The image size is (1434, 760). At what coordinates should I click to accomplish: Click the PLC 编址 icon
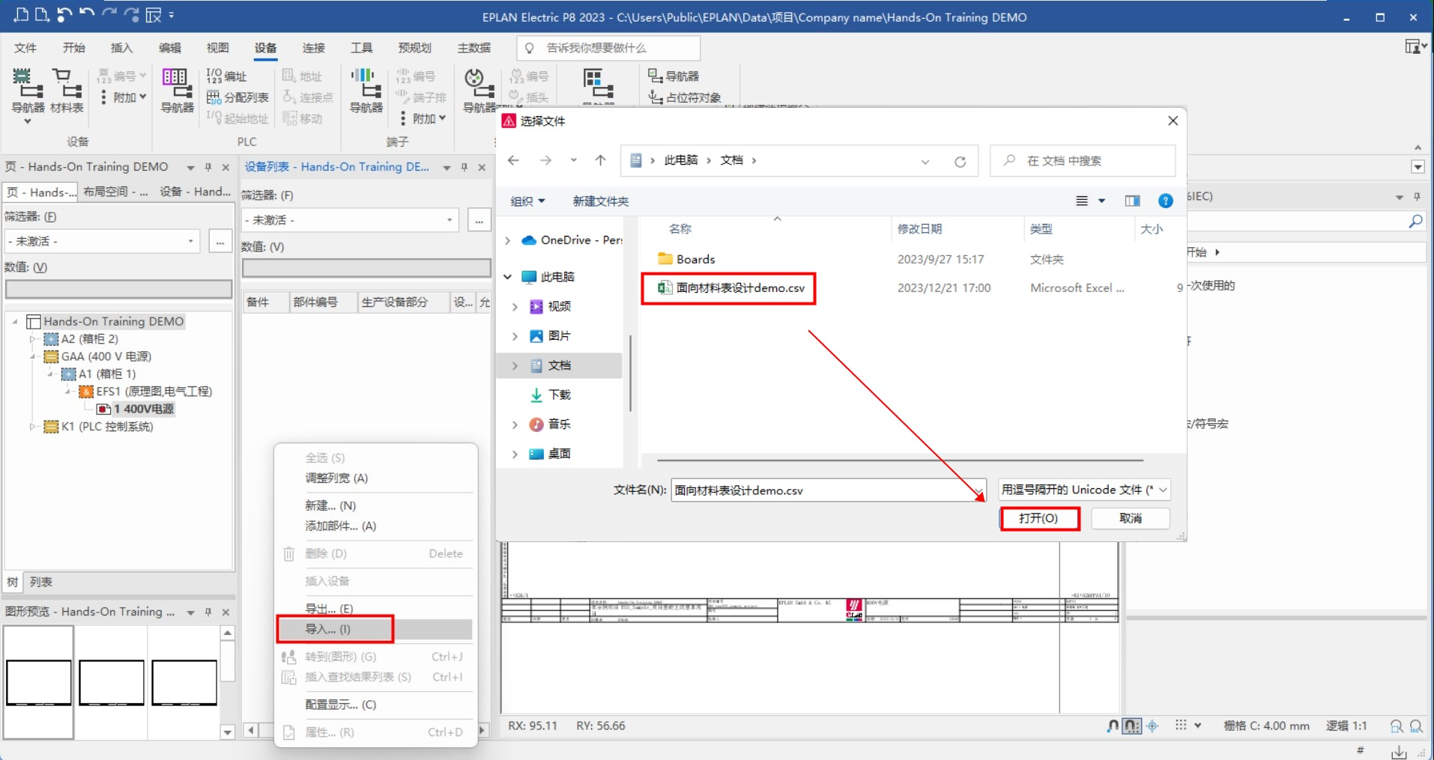[x=226, y=76]
